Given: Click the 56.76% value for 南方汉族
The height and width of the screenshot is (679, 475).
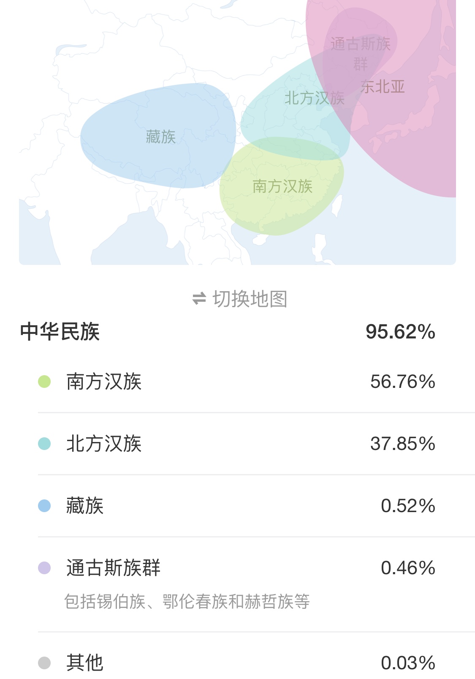Looking at the screenshot, I should (403, 382).
